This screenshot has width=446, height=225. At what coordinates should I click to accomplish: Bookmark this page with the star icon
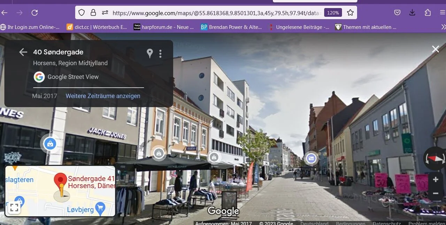click(350, 13)
